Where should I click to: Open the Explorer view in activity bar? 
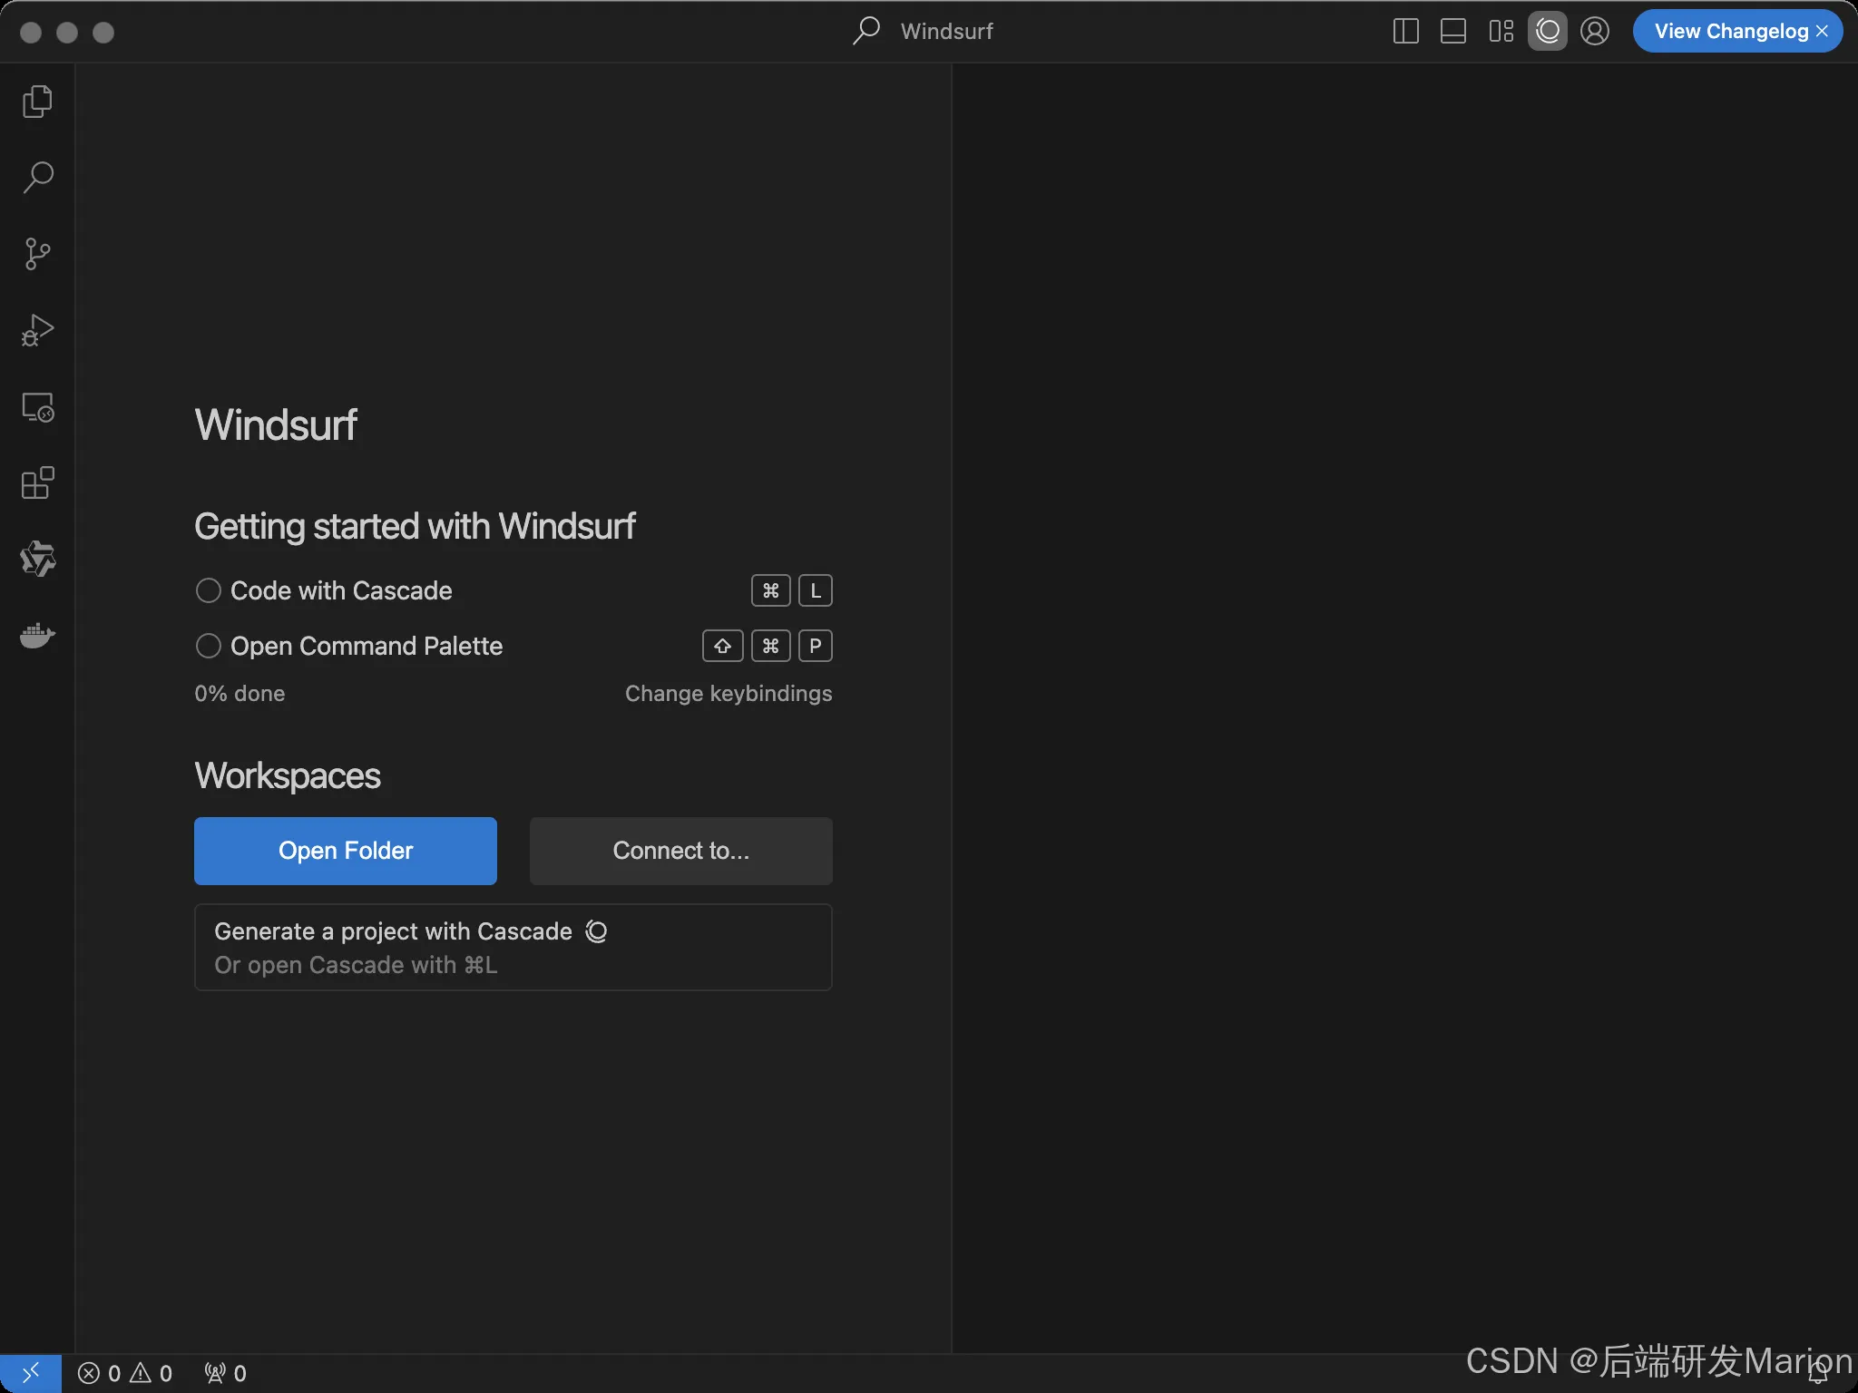click(37, 101)
